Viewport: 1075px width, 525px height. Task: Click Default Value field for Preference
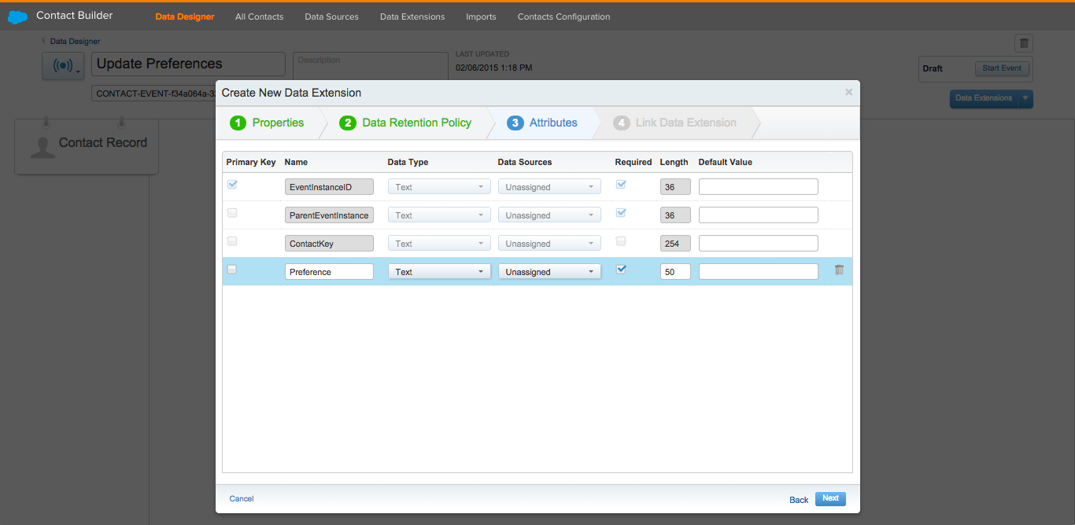coord(759,271)
